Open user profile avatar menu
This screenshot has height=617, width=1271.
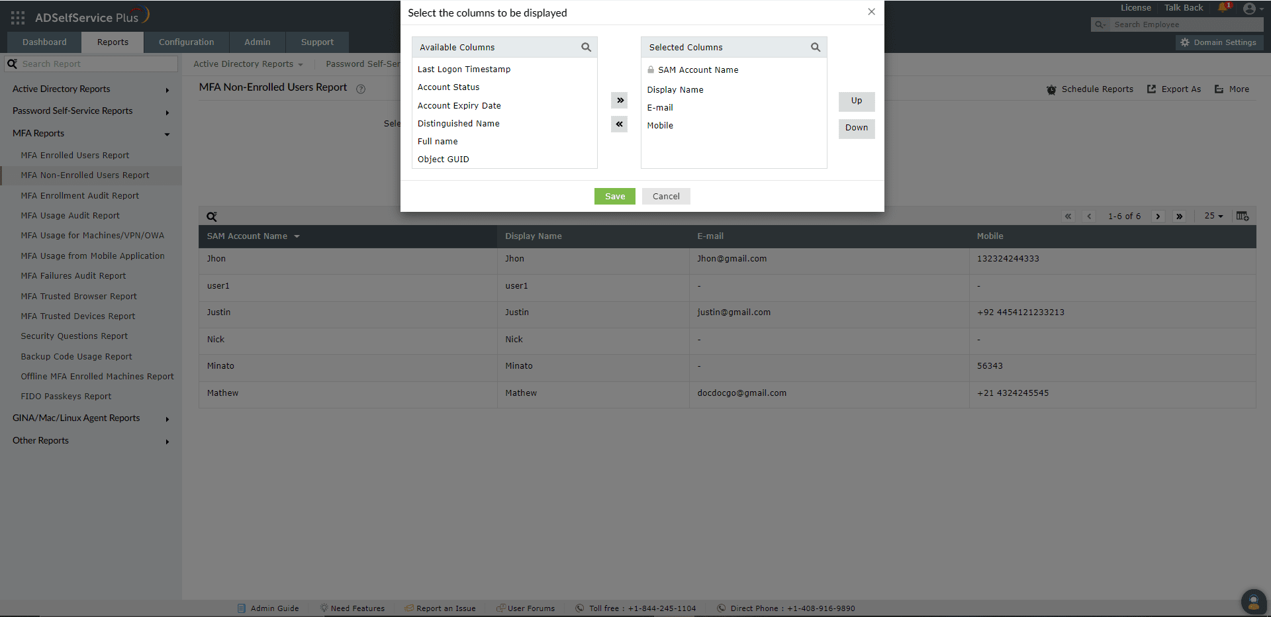(1250, 9)
